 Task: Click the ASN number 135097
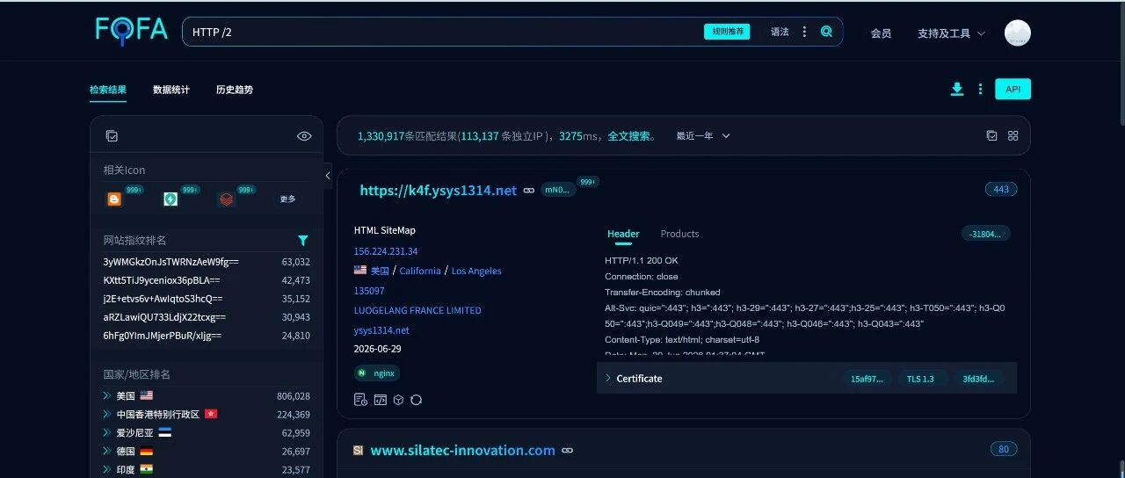coord(369,291)
